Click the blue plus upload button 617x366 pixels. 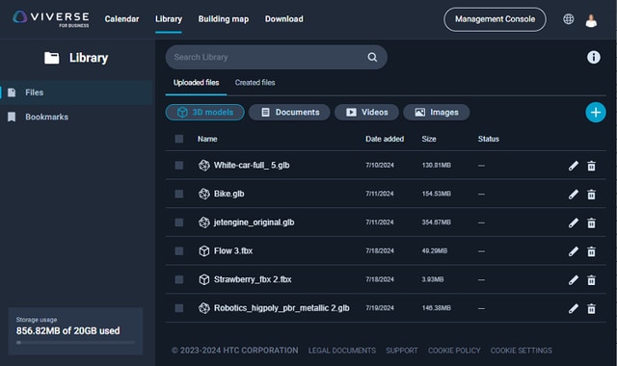[x=596, y=113]
